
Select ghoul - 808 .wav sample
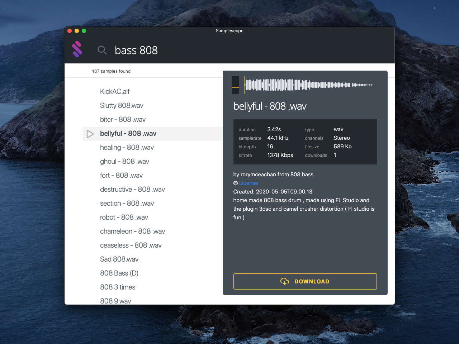point(124,161)
